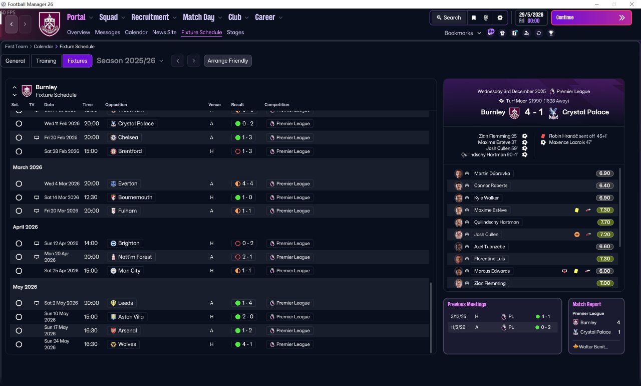This screenshot has height=386, width=641.
Task: Go forward using the header forward arrow
Action: 25,24
